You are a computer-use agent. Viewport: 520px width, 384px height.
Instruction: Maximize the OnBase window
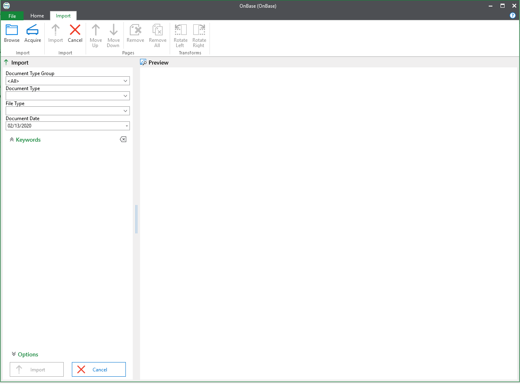(x=503, y=6)
